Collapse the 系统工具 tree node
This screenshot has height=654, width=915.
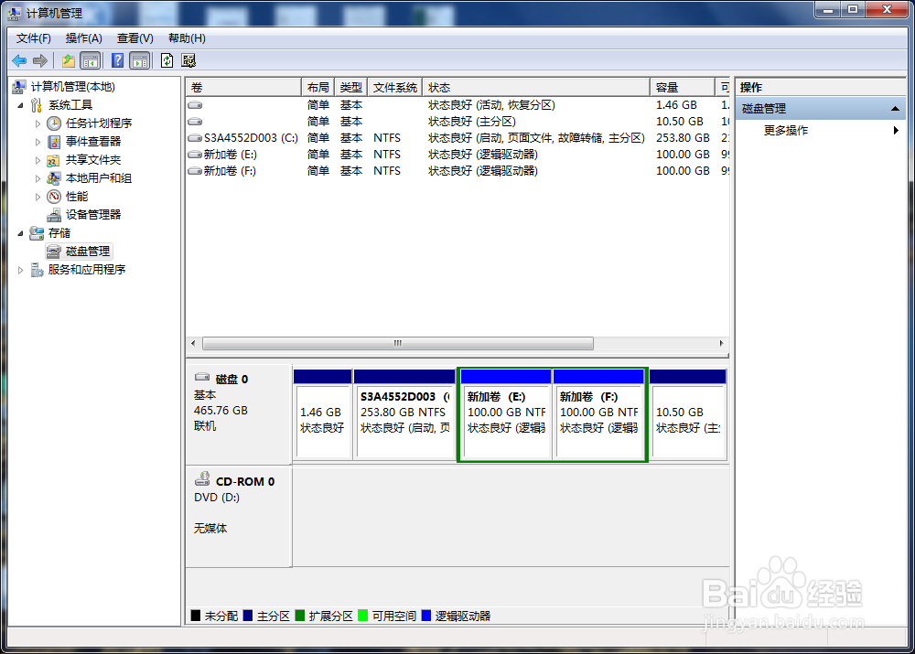[x=20, y=105]
